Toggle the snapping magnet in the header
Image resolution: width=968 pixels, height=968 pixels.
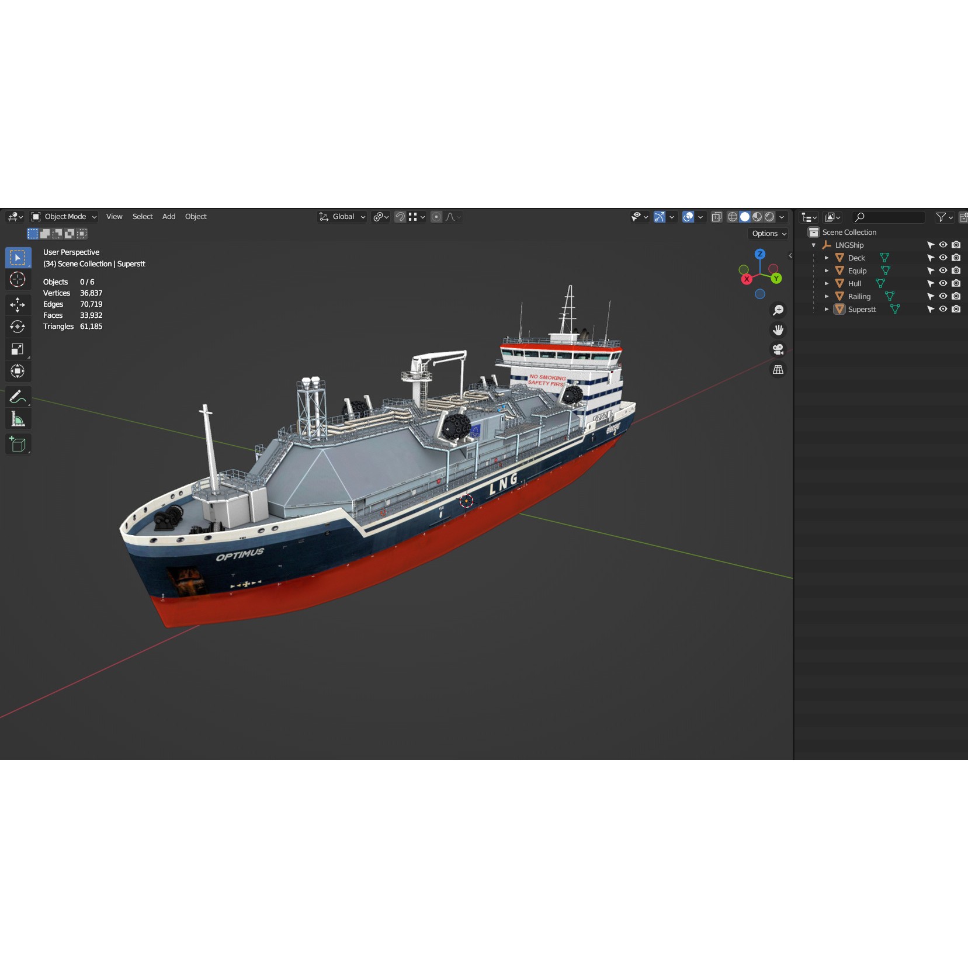click(400, 217)
